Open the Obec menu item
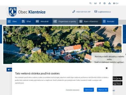 (x=14, y=21)
